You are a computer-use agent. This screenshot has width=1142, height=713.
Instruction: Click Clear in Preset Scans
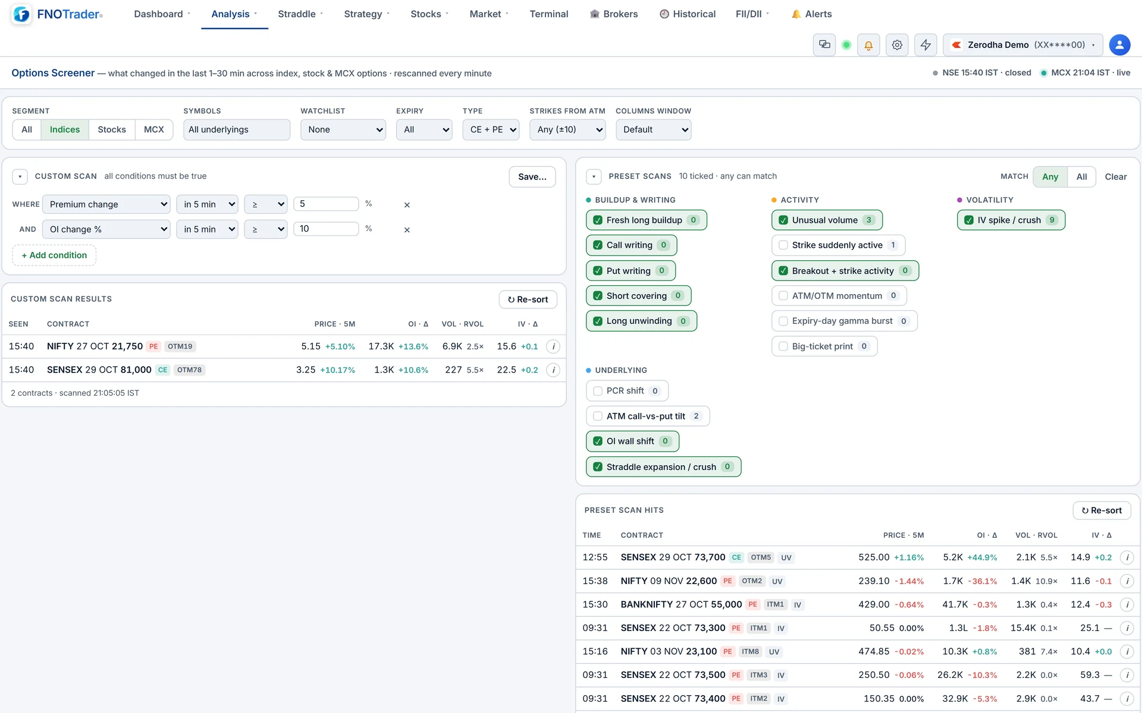pos(1116,176)
